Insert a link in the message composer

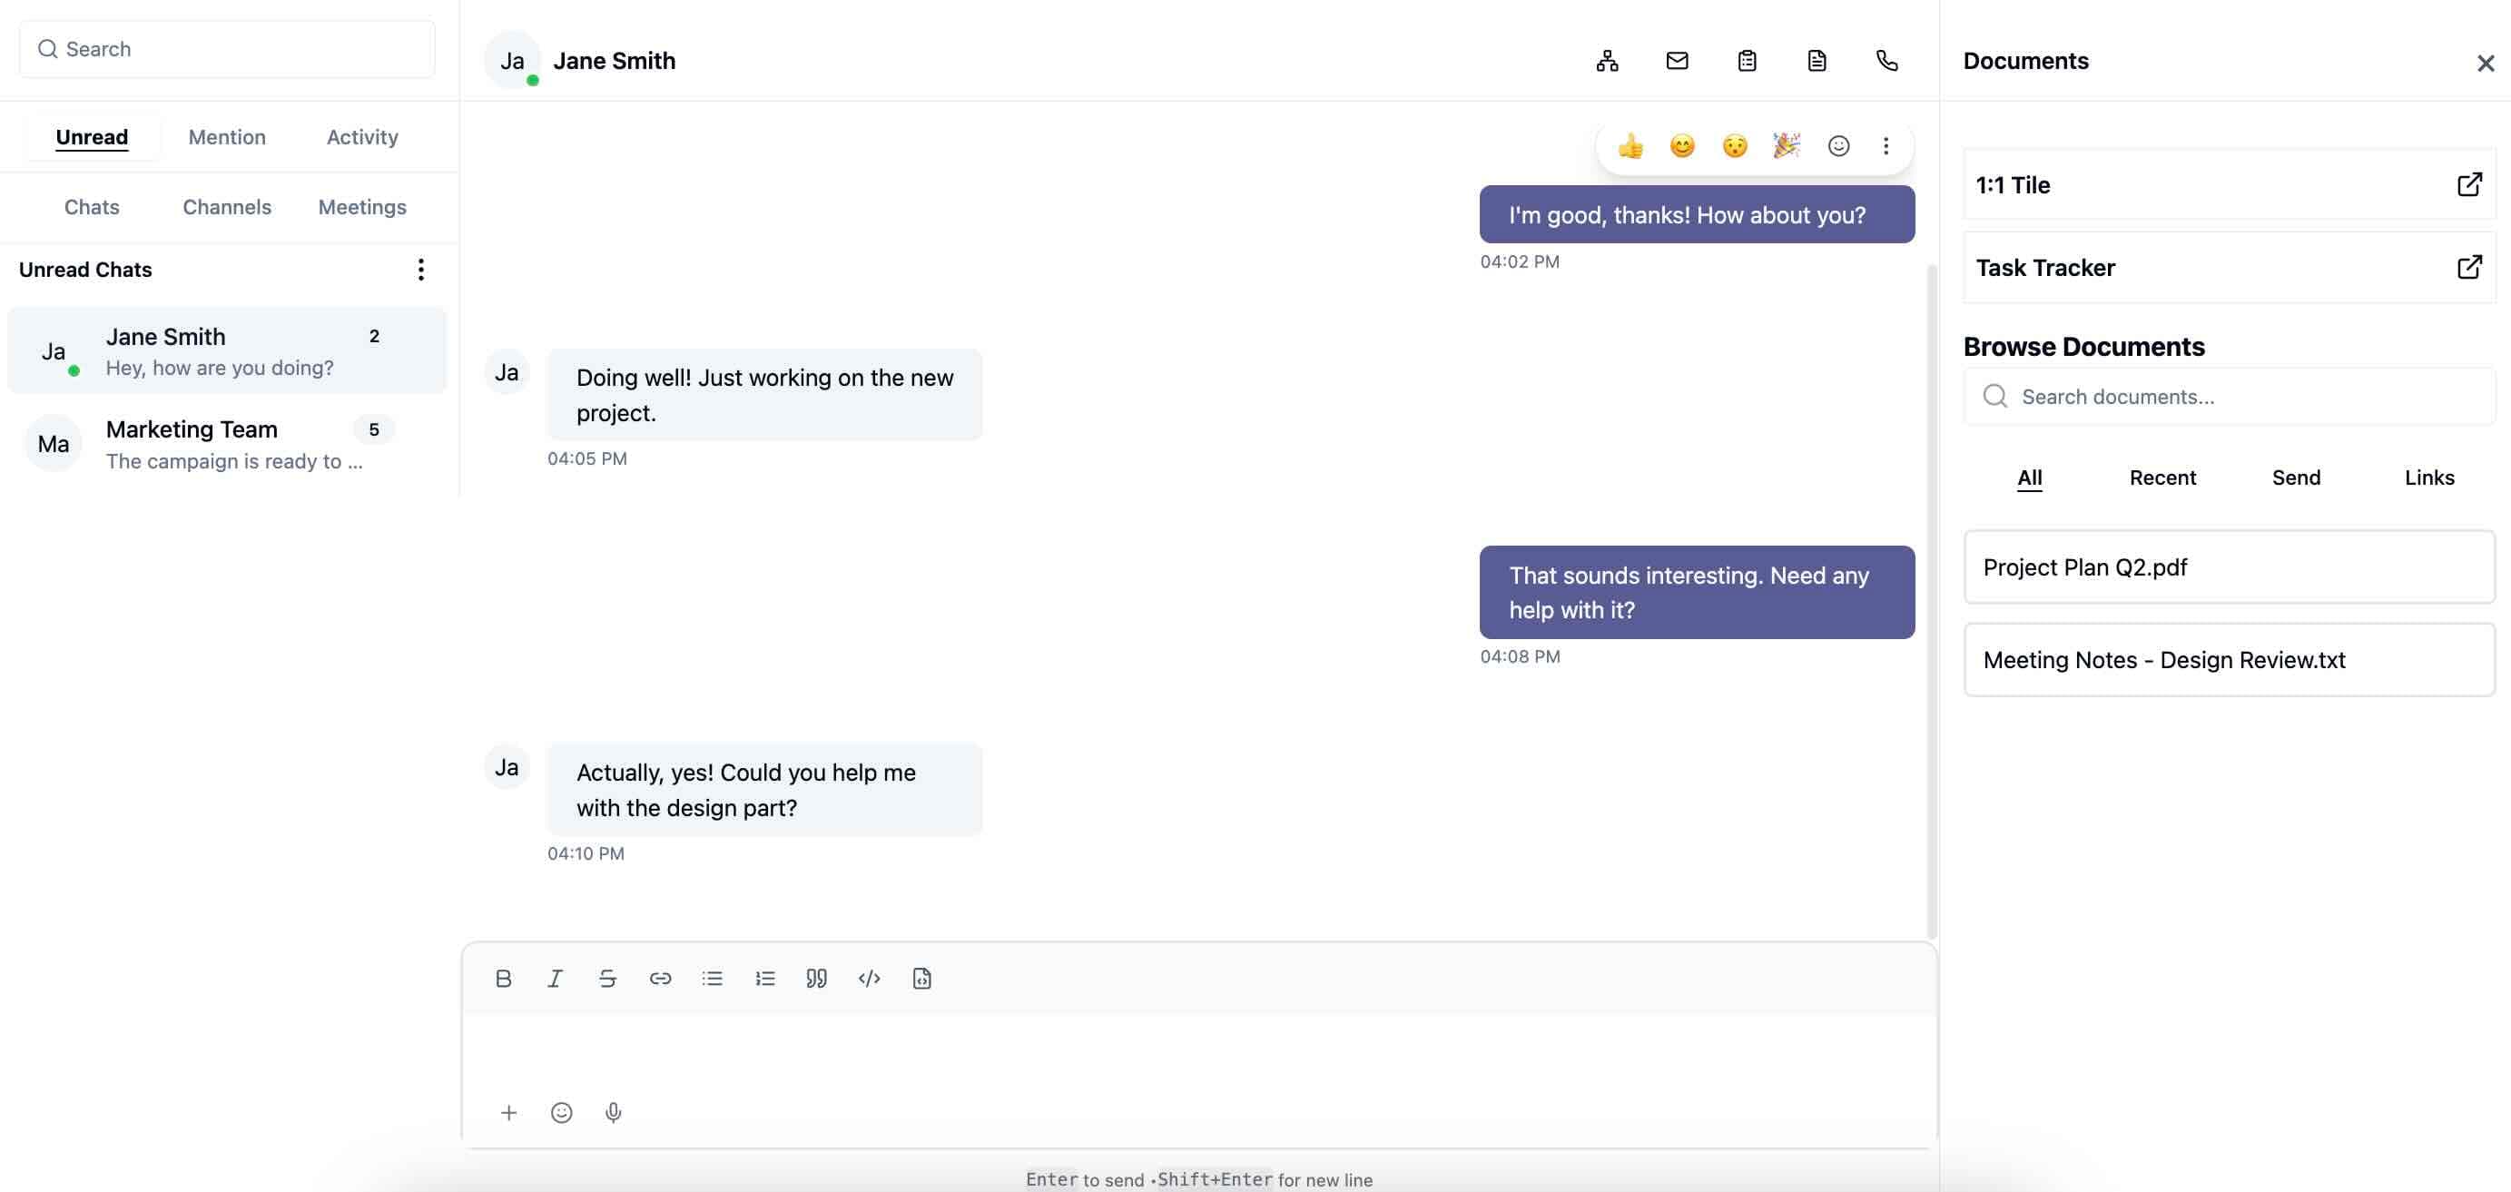coord(660,979)
